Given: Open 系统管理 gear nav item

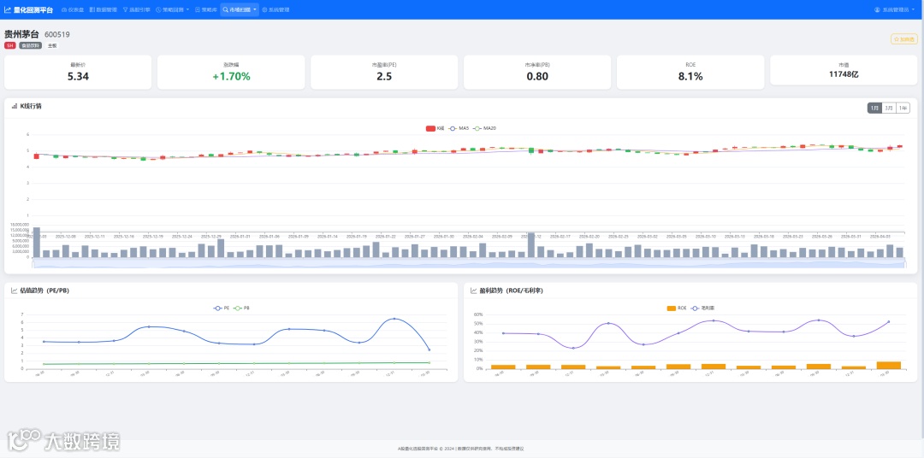Looking at the screenshot, I should click(x=275, y=10).
